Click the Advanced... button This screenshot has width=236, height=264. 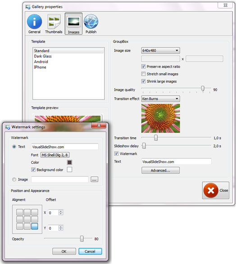point(160,170)
